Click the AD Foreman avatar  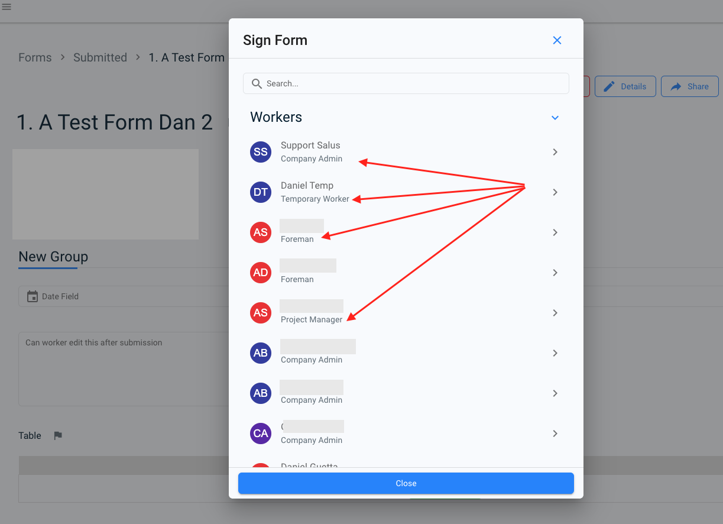click(x=261, y=273)
